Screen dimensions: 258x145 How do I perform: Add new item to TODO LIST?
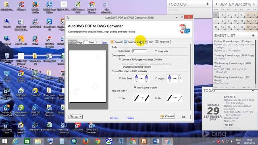pyautogui.click(x=207, y=4)
